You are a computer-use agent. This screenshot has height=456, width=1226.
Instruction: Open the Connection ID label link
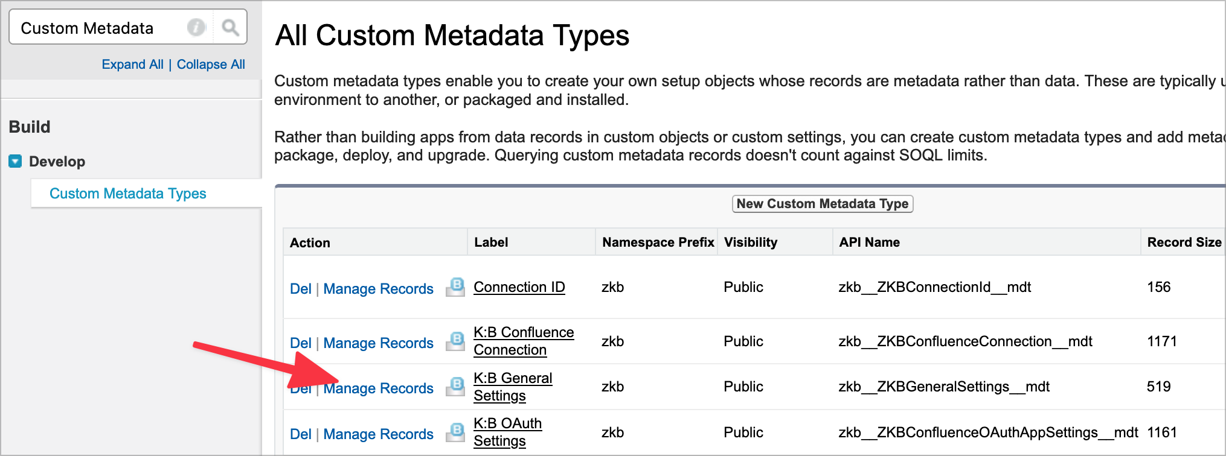(x=519, y=287)
